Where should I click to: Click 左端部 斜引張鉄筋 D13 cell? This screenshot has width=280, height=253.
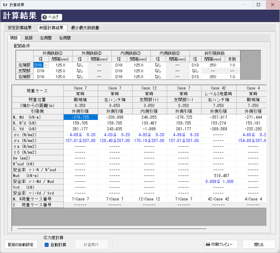195,65
